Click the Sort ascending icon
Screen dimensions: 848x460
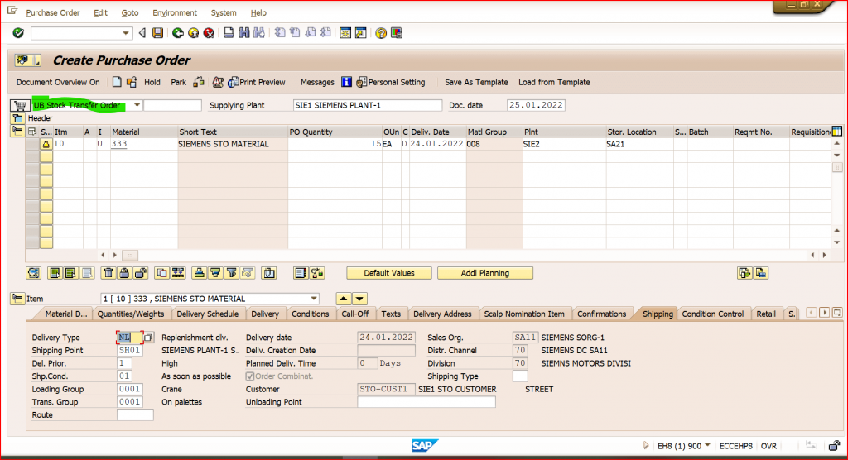pyautogui.click(x=199, y=273)
